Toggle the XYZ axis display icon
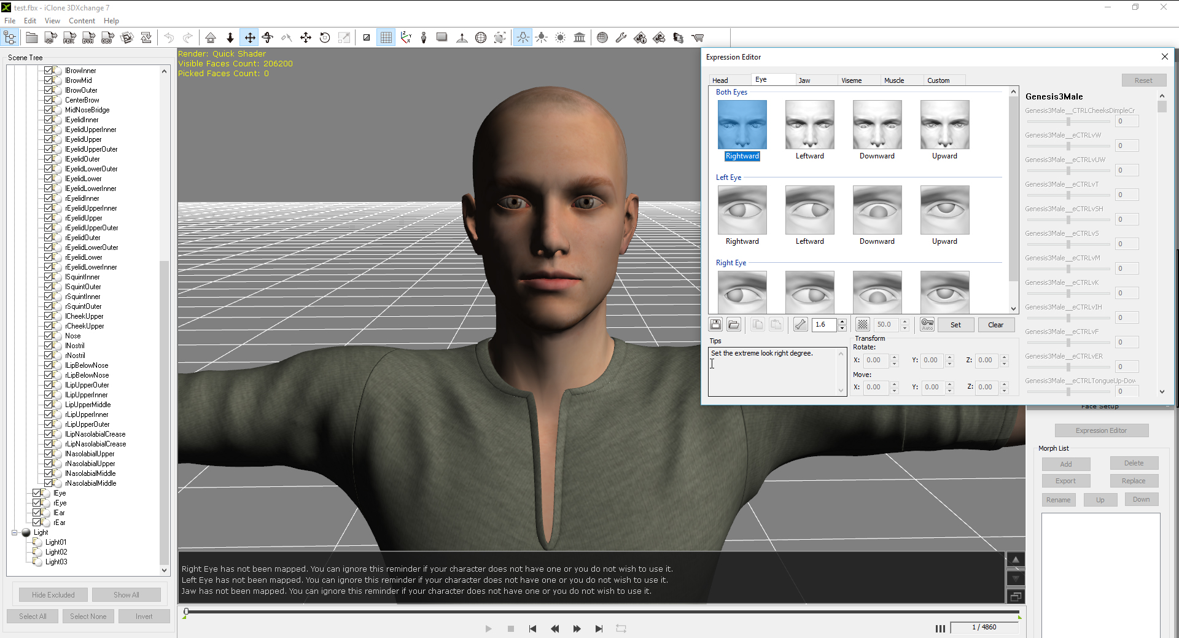1179x638 pixels. coord(405,38)
